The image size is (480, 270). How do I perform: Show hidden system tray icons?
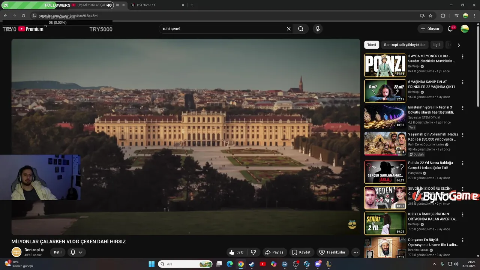[x=434, y=264]
